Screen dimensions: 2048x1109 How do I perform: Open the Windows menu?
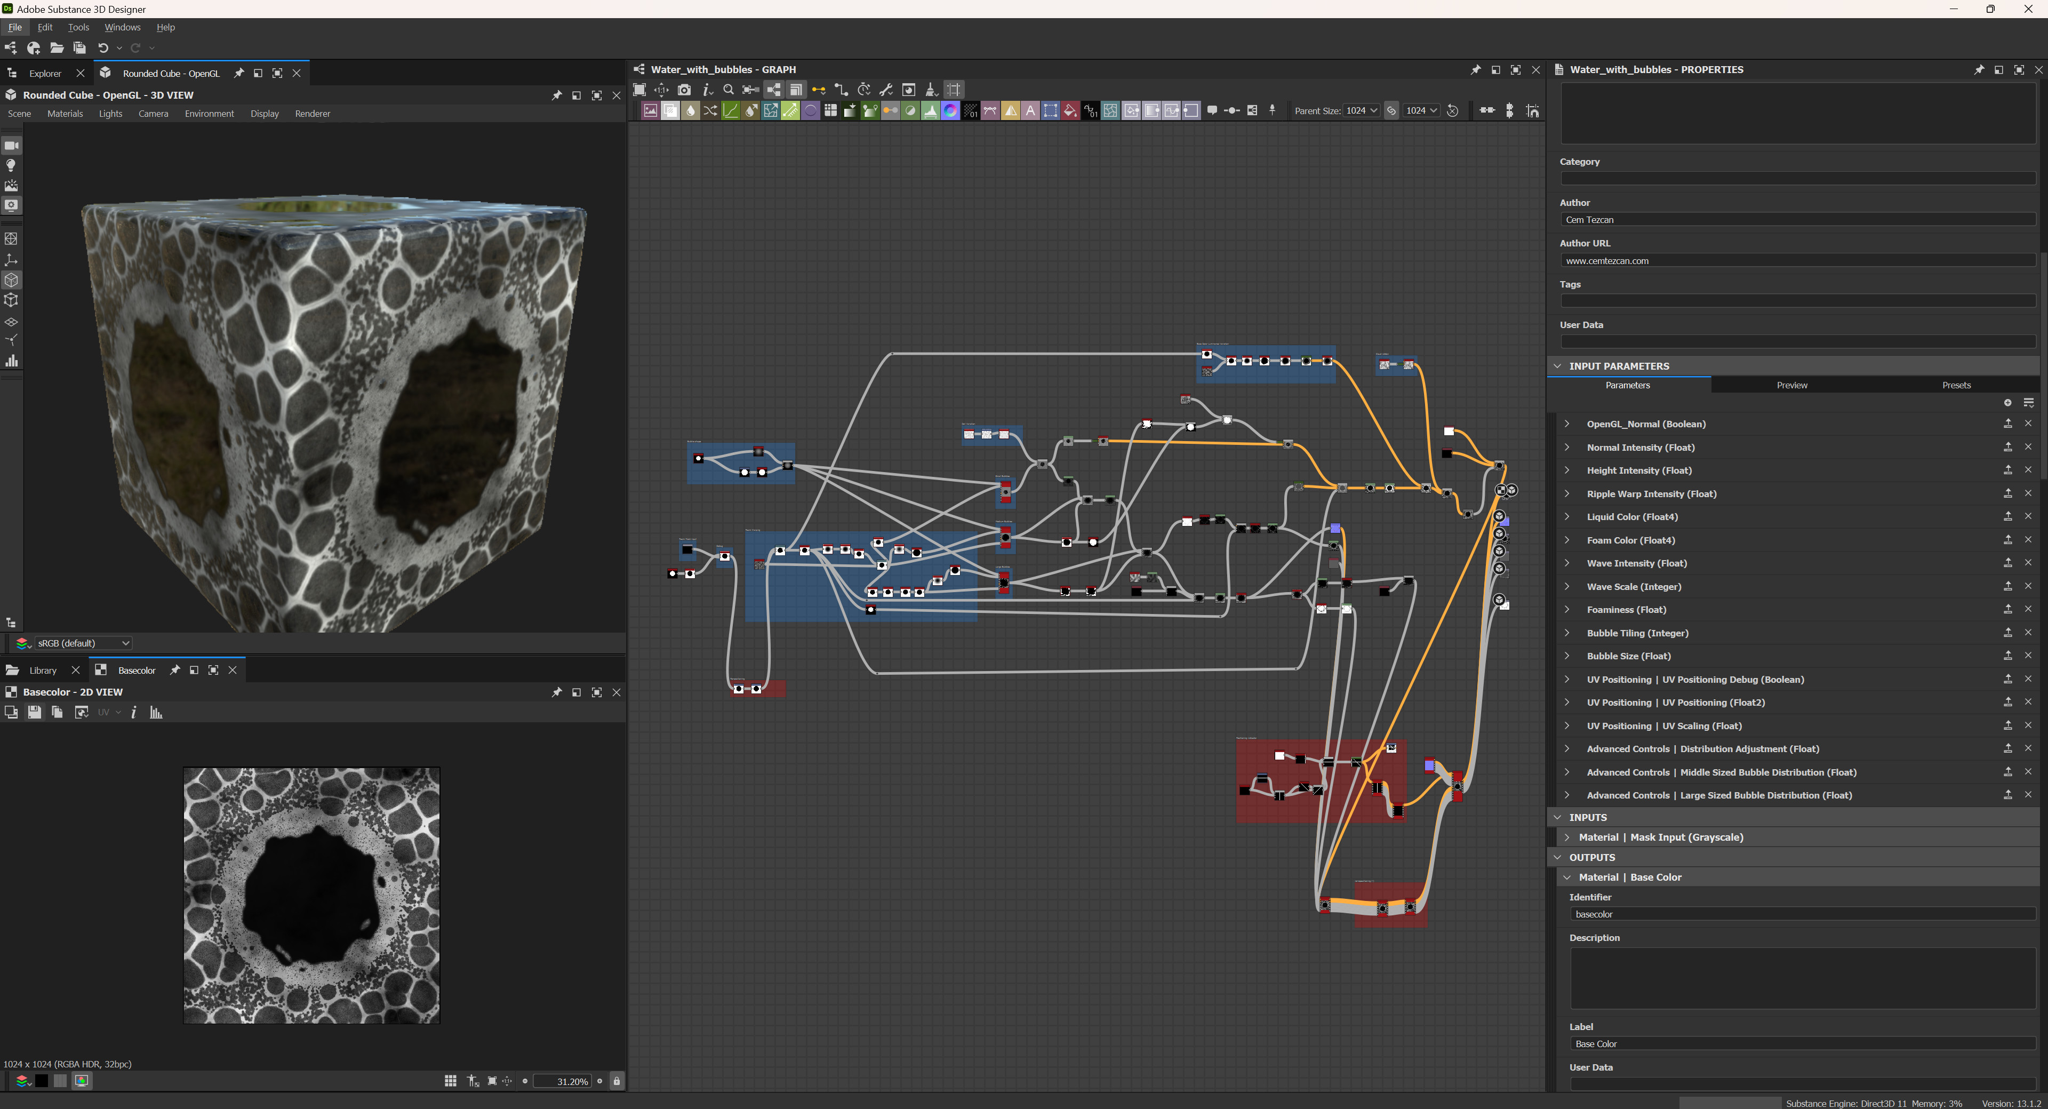click(x=123, y=27)
